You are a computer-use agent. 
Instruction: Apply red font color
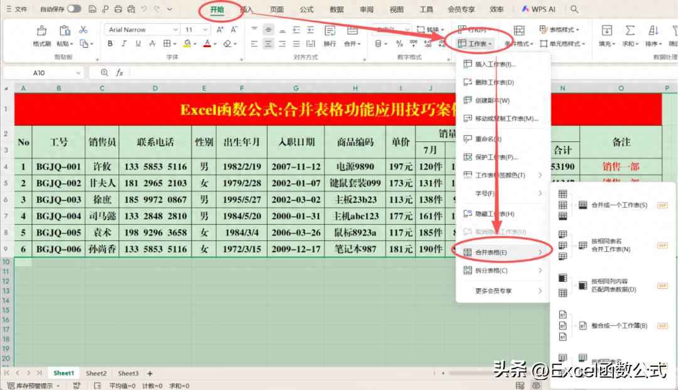pyautogui.click(x=207, y=44)
